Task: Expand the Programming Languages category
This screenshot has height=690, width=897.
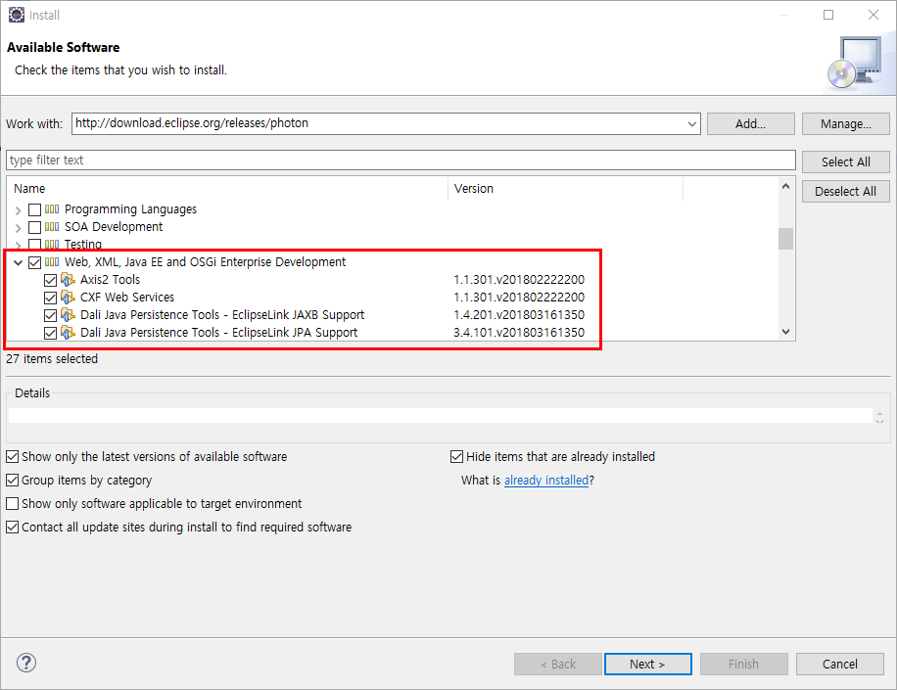Action: point(19,210)
